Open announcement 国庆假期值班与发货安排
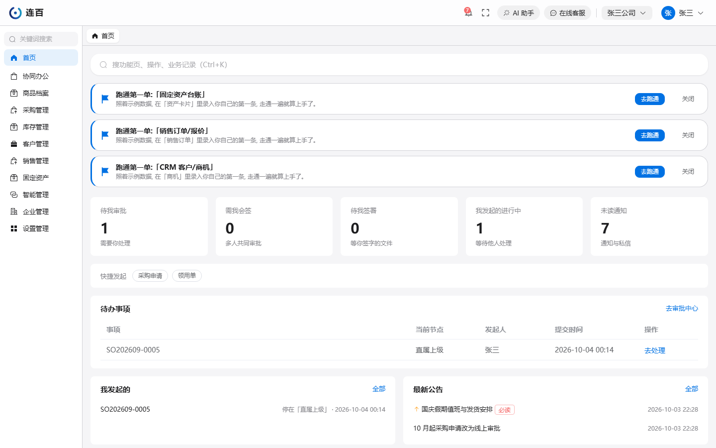 457,410
